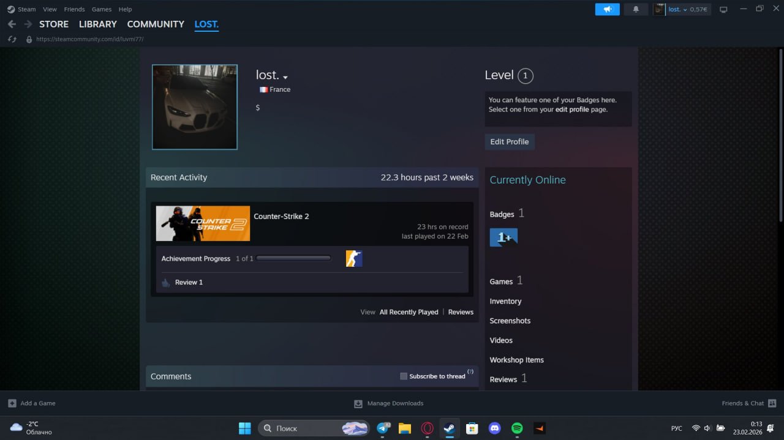Open the 1+ badge icon
784x440 pixels.
[x=503, y=237]
